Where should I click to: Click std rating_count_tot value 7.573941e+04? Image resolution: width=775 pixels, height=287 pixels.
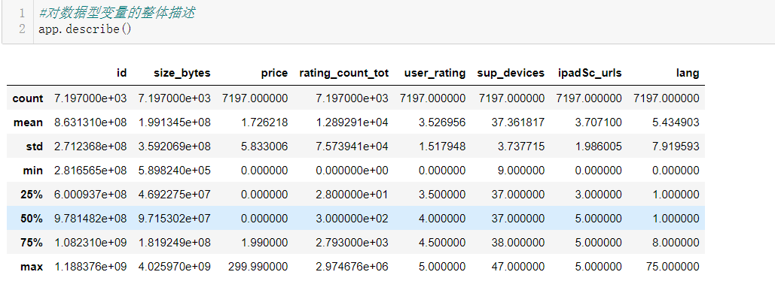352,147
